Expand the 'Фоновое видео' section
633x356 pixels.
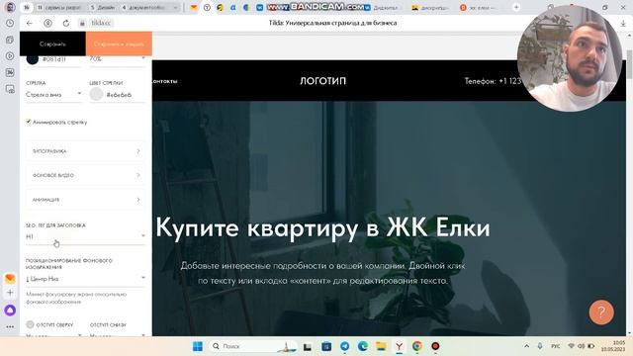click(x=85, y=175)
